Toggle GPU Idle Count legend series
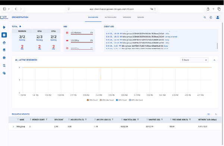This screenshot has height=146, width=224. (x=136, y=100)
